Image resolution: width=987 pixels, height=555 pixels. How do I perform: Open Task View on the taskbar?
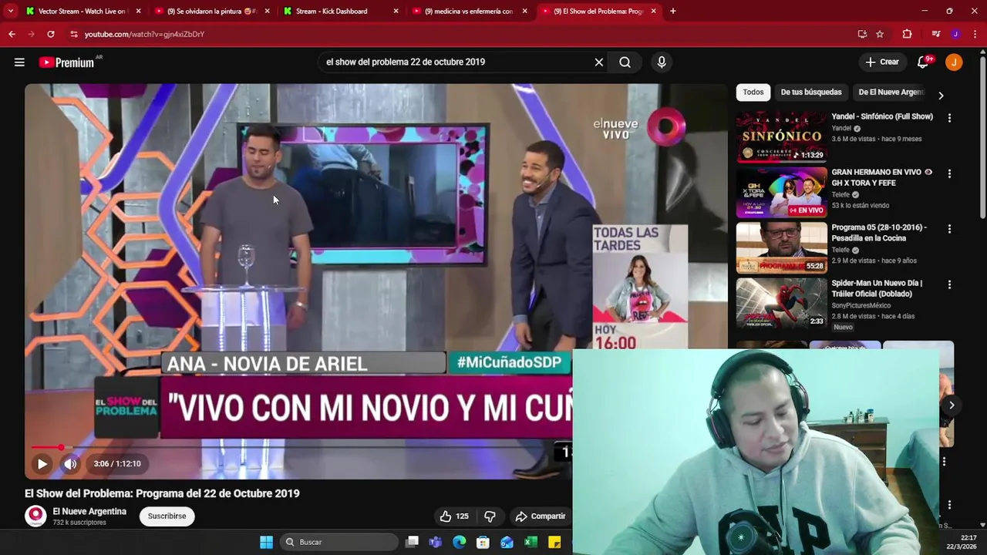click(413, 542)
